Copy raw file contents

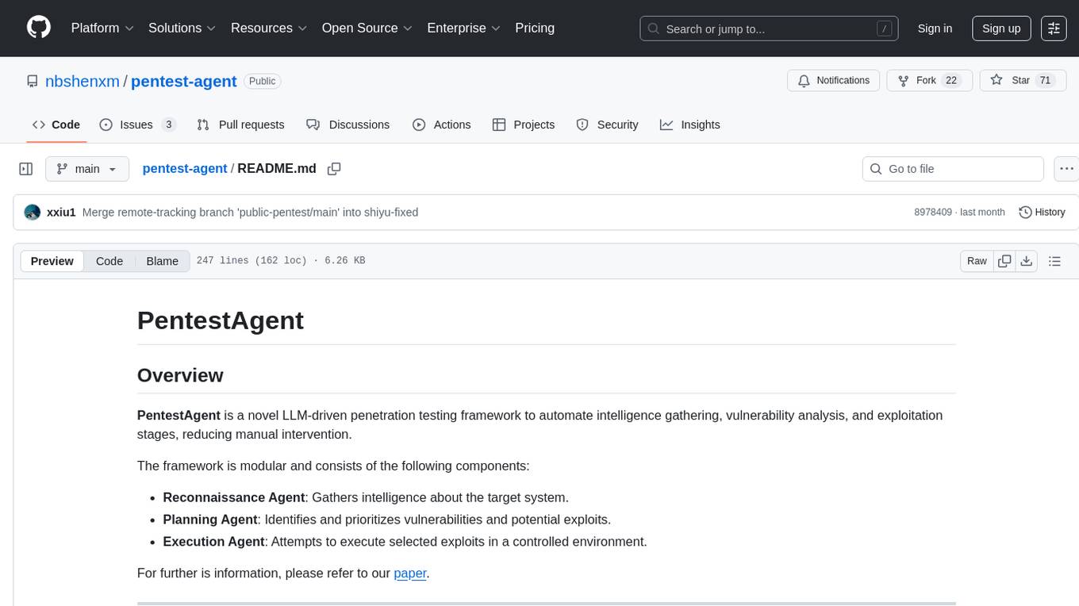pyautogui.click(x=1005, y=261)
